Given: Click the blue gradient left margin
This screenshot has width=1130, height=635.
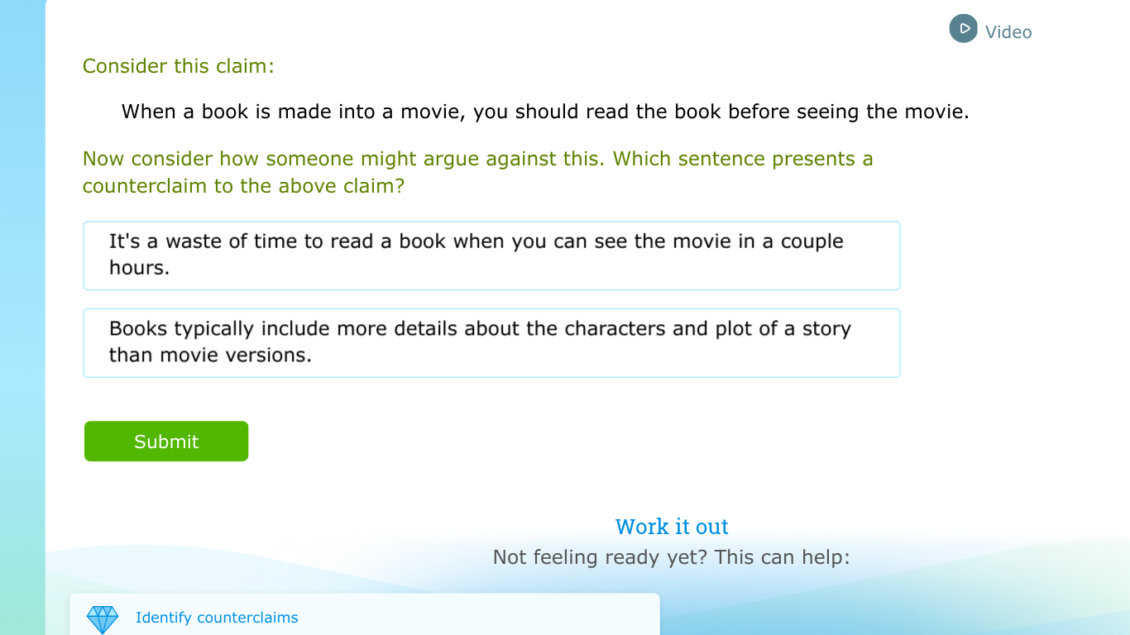Looking at the screenshot, I should 22,331.
